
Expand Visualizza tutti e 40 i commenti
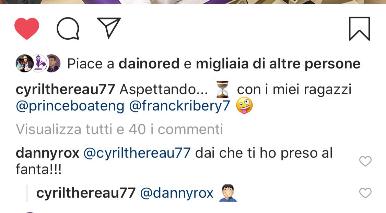119,129
